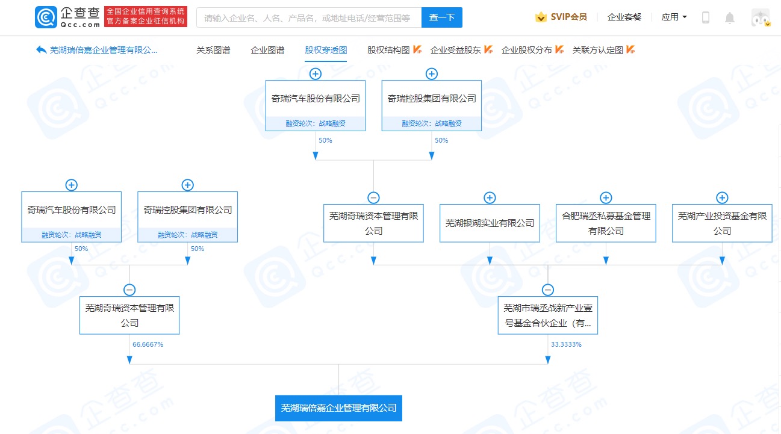Viewport: 781px width, 434px height.
Task: Click the SVIP member crown icon
Action: (541, 17)
